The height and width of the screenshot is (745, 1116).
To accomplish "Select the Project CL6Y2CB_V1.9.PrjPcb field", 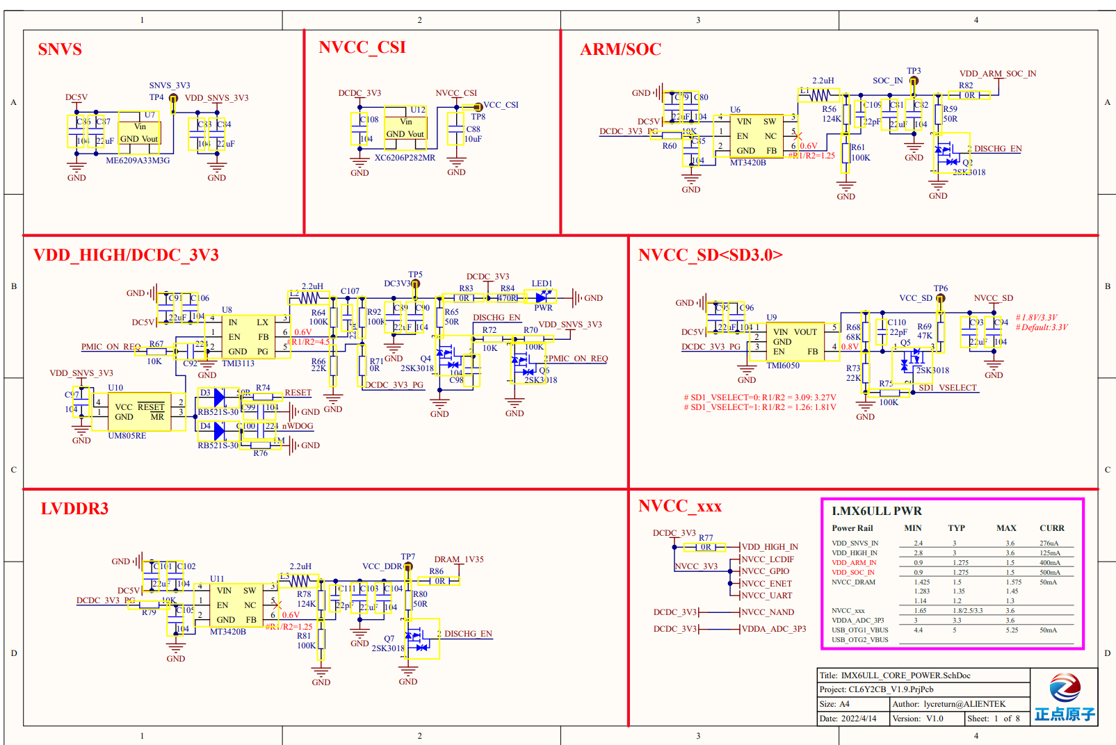I will 923,690.
